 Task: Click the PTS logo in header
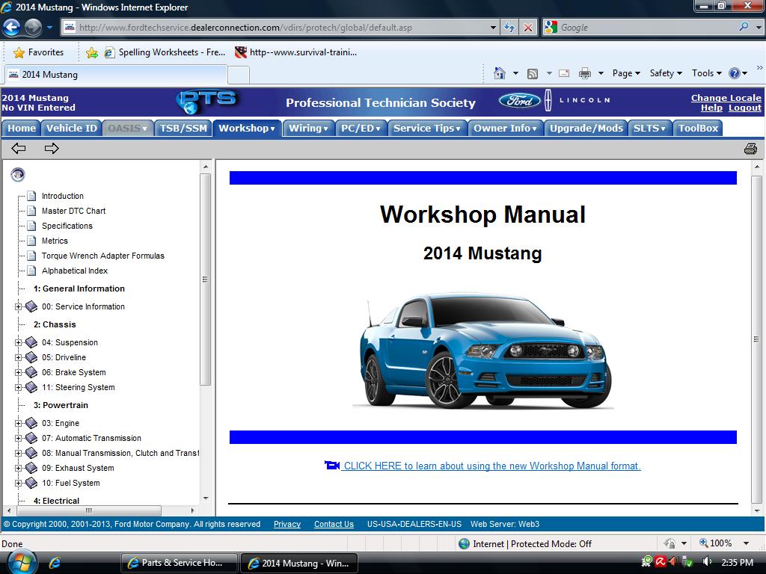pyautogui.click(x=207, y=102)
